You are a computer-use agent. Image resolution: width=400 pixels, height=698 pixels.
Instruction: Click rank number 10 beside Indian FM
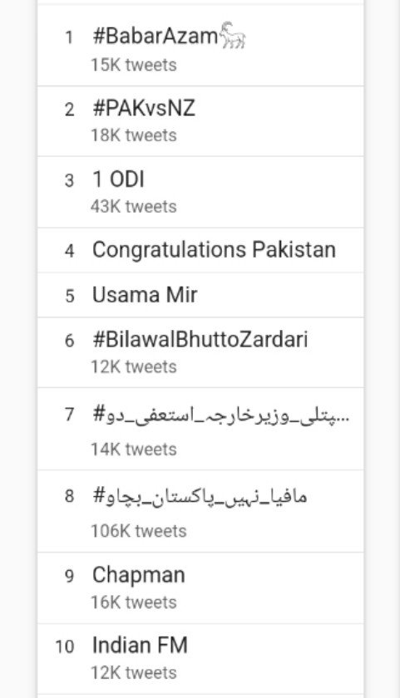pos(65,646)
